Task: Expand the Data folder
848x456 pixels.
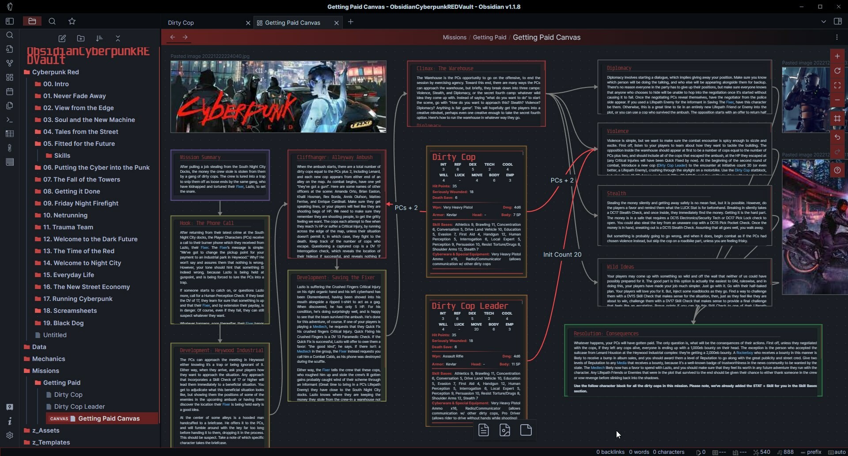Action: click(39, 347)
